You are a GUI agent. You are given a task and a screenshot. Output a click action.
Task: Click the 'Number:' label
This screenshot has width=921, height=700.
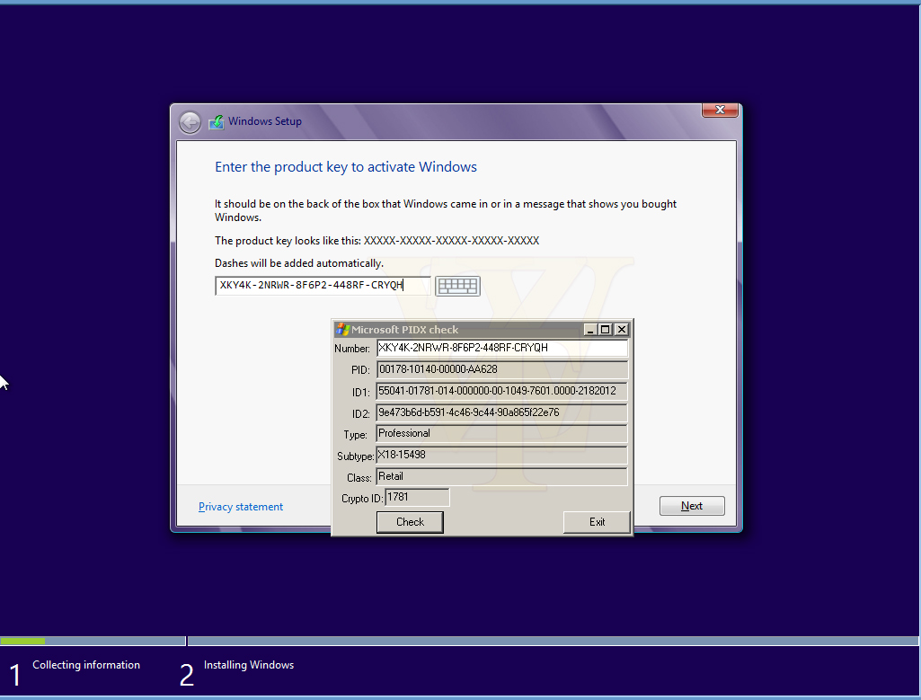(x=352, y=349)
